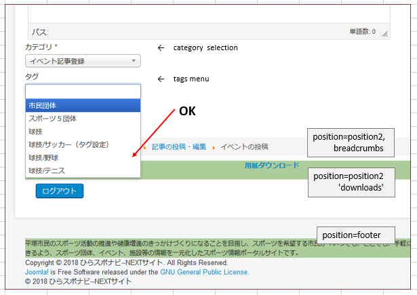Click the タグ search input field
The image size is (417, 295).
click(83, 92)
